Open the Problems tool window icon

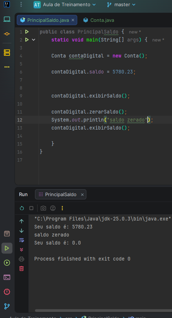pos(7,292)
